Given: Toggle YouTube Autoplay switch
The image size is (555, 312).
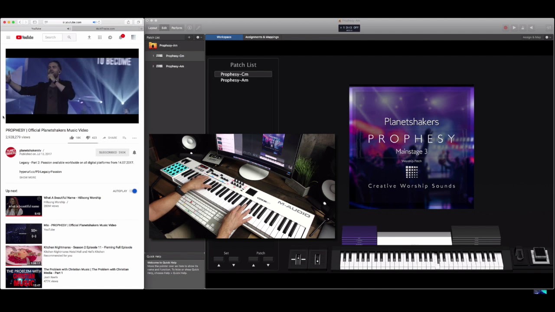Looking at the screenshot, I should point(133,191).
